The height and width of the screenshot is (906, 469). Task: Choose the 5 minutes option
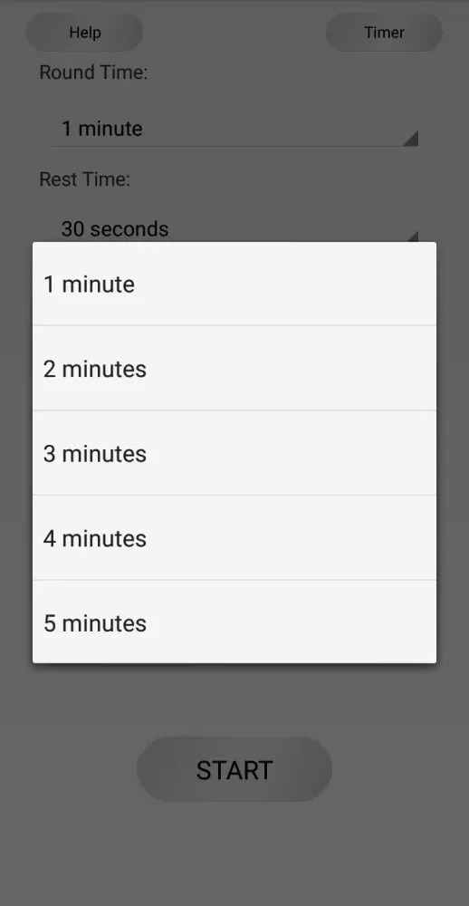[x=234, y=622]
